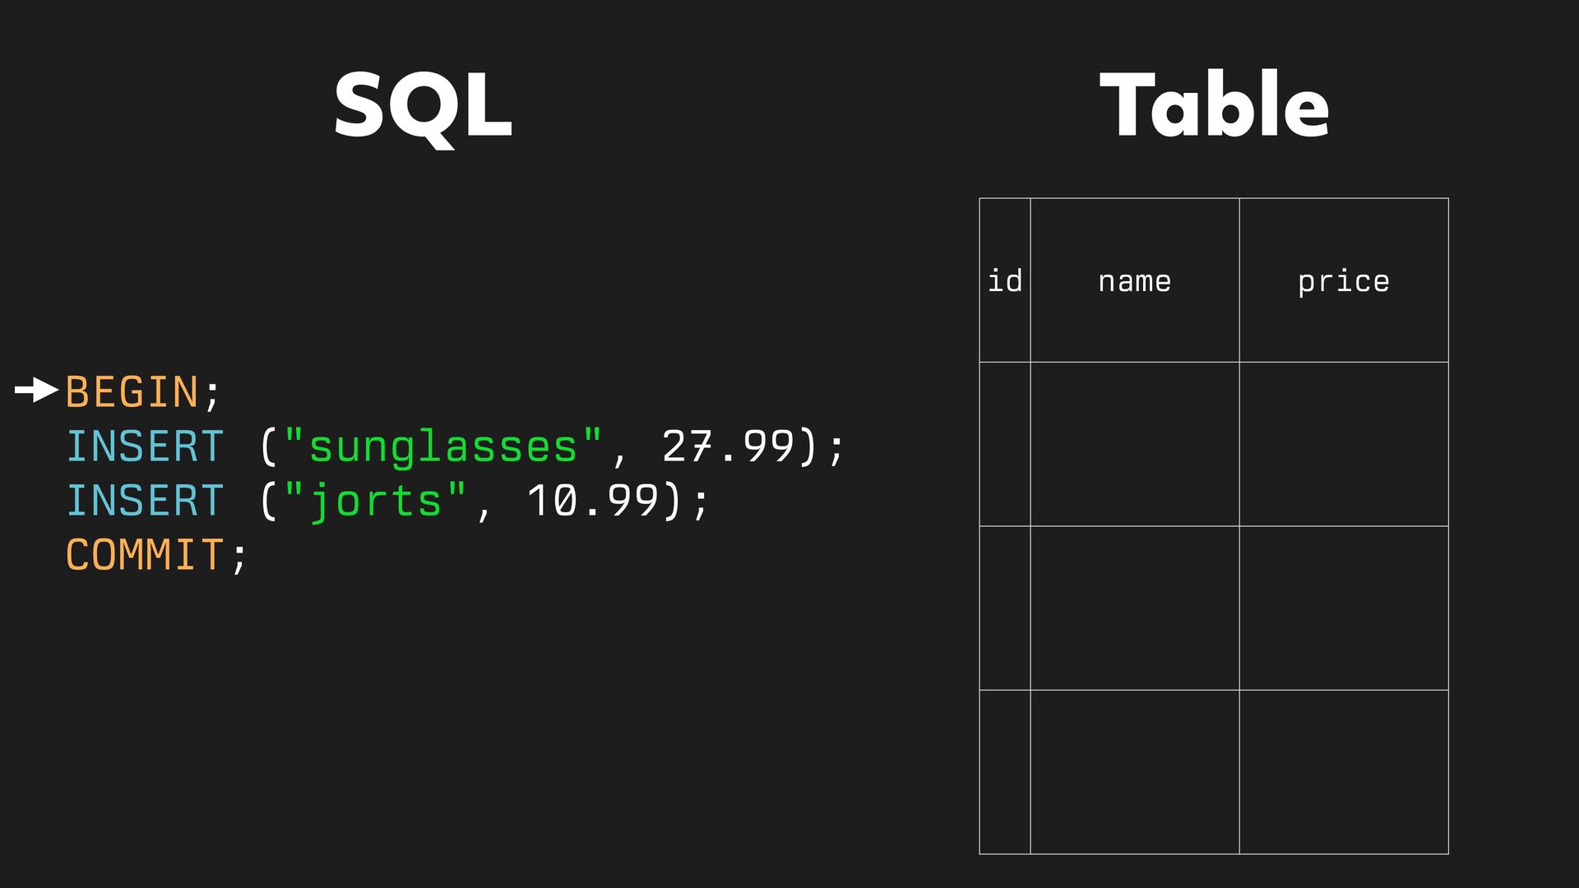The width and height of the screenshot is (1579, 888).
Task: Click the first empty name cell
Action: click(1134, 444)
